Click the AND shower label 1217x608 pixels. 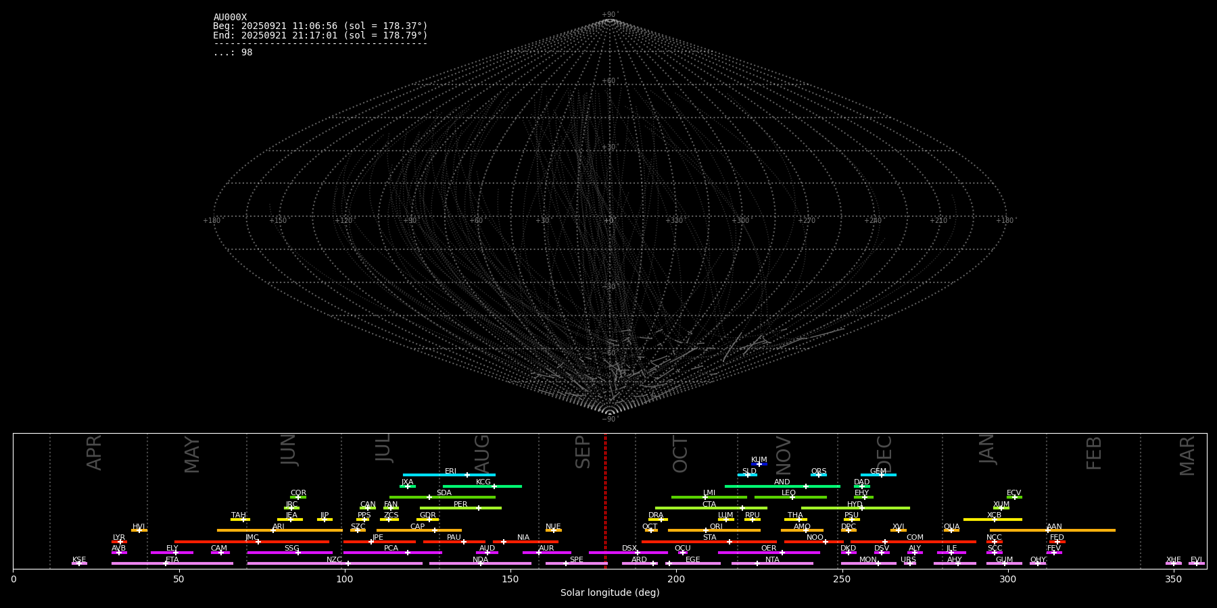[782, 482]
